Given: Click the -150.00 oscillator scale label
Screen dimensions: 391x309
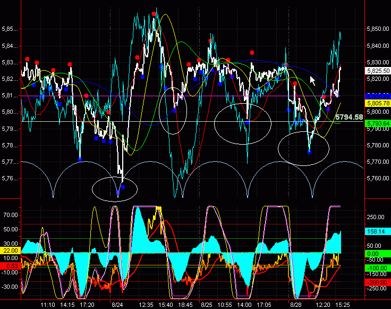Looking at the screenshot, I should [x=376, y=274].
